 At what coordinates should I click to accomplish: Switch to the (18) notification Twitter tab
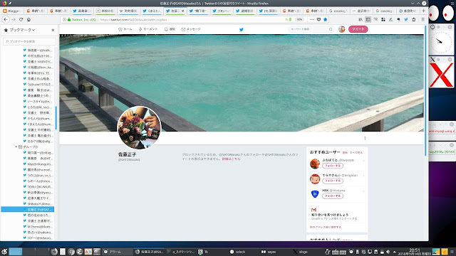pyautogui.click(x=222, y=11)
